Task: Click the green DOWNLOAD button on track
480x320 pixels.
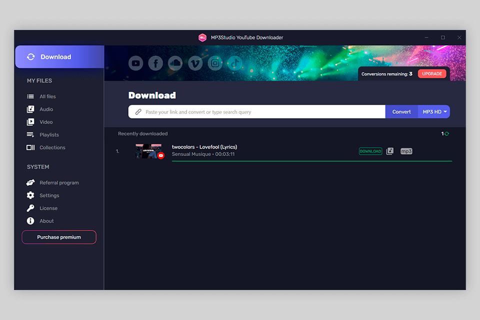Action: click(370, 151)
